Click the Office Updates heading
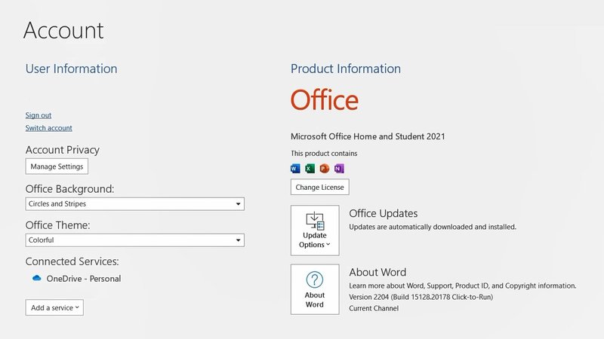 (x=383, y=213)
